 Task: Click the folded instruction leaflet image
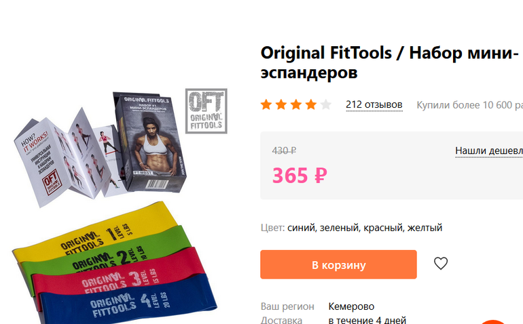[67, 159]
